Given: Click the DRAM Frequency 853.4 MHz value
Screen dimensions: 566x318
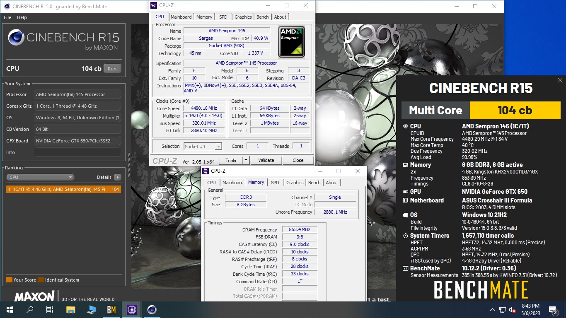Looking at the screenshot, I should click(x=300, y=230).
